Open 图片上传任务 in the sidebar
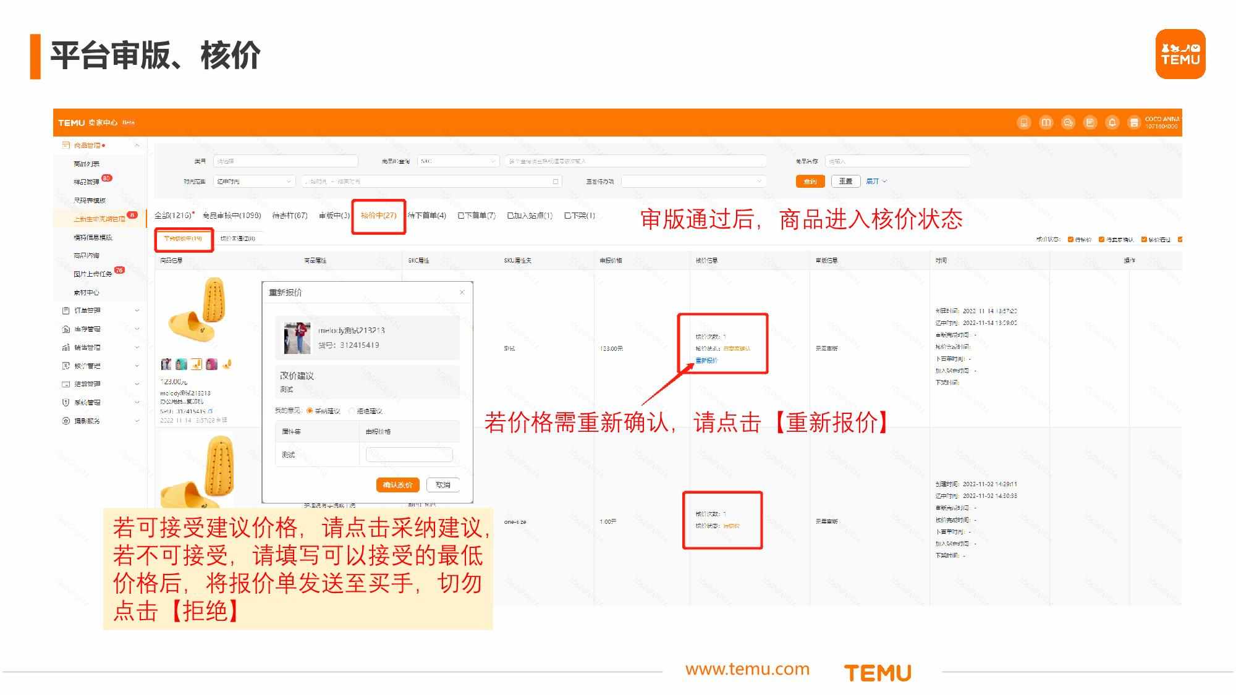Image resolution: width=1236 pixels, height=695 pixels. coord(93,274)
